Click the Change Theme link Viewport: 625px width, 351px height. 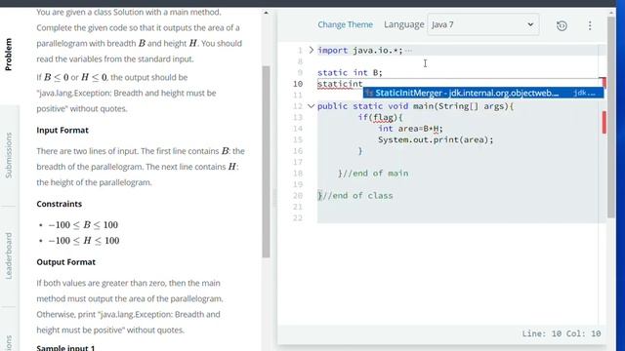345,24
